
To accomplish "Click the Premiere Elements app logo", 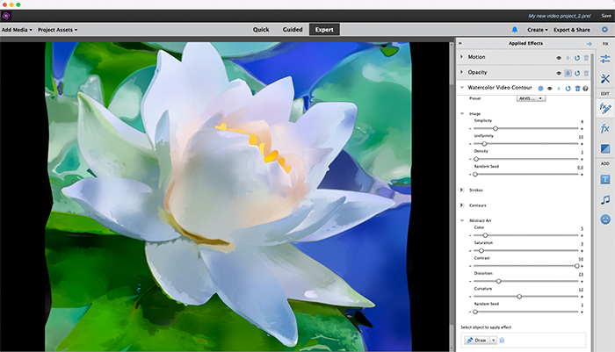I will [6, 16].
